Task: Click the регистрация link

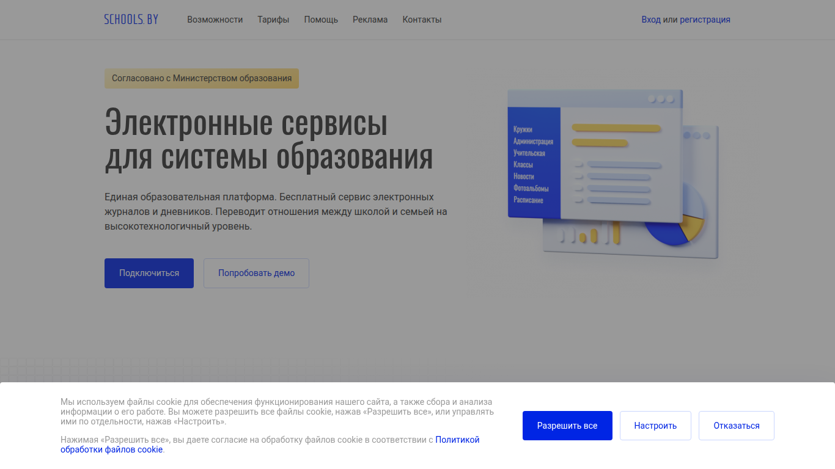Action: click(705, 20)
